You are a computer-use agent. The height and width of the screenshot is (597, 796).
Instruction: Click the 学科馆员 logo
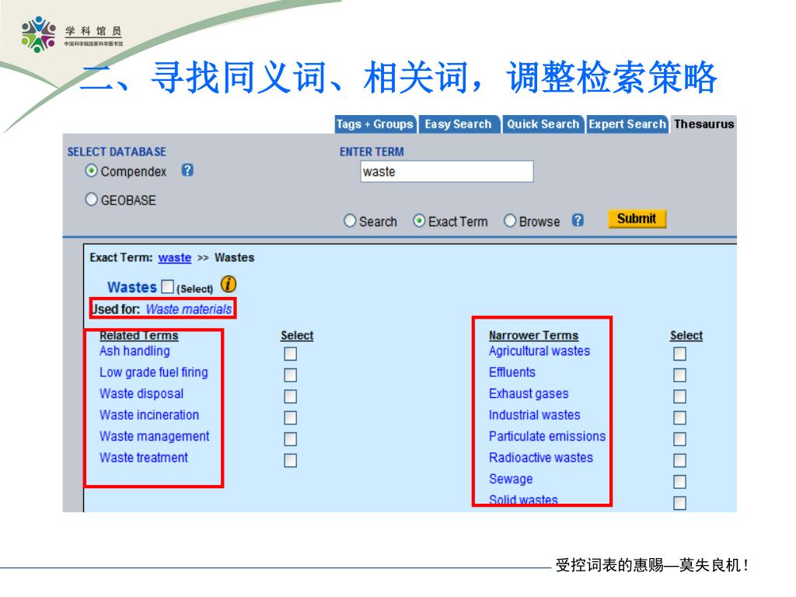tap(72, 34)
